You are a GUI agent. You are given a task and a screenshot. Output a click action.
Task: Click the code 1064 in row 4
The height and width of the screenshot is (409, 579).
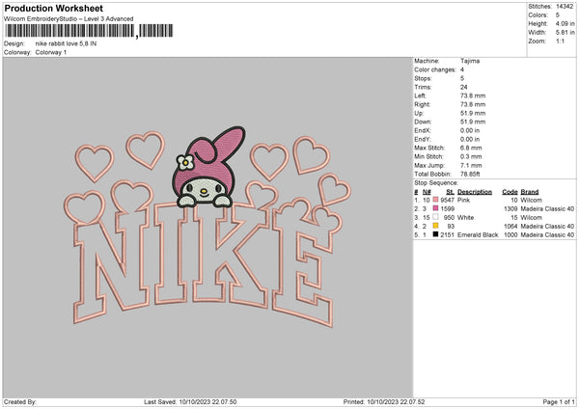510,227
